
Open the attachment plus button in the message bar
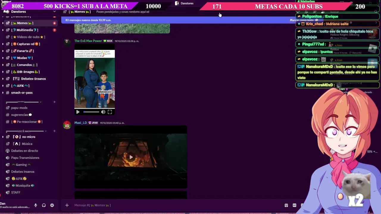67,205
